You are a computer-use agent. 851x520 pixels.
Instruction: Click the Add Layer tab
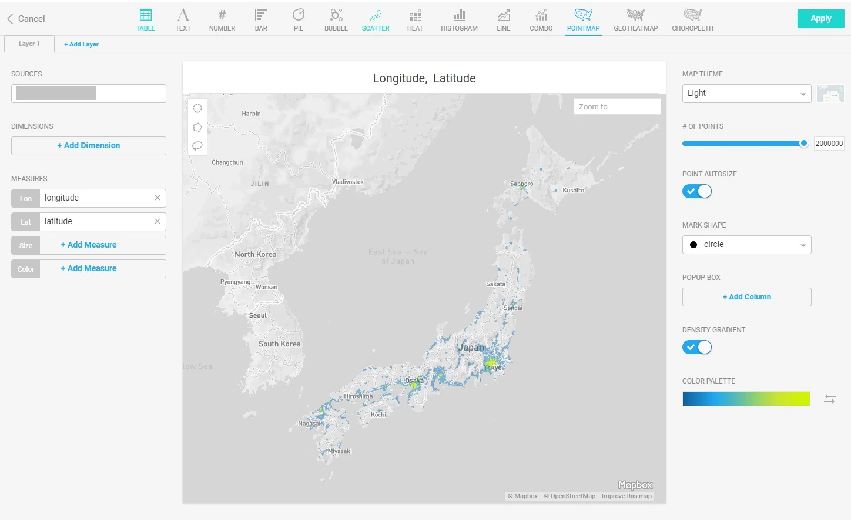click(x=81, y=44)
